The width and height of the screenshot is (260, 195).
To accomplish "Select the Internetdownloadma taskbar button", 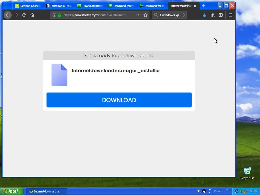I will pyautogui.click(x=47, y=191).
